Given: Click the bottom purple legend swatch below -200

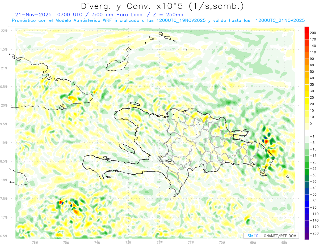Looking at the screenshot, I should click(x=307, y=237).
